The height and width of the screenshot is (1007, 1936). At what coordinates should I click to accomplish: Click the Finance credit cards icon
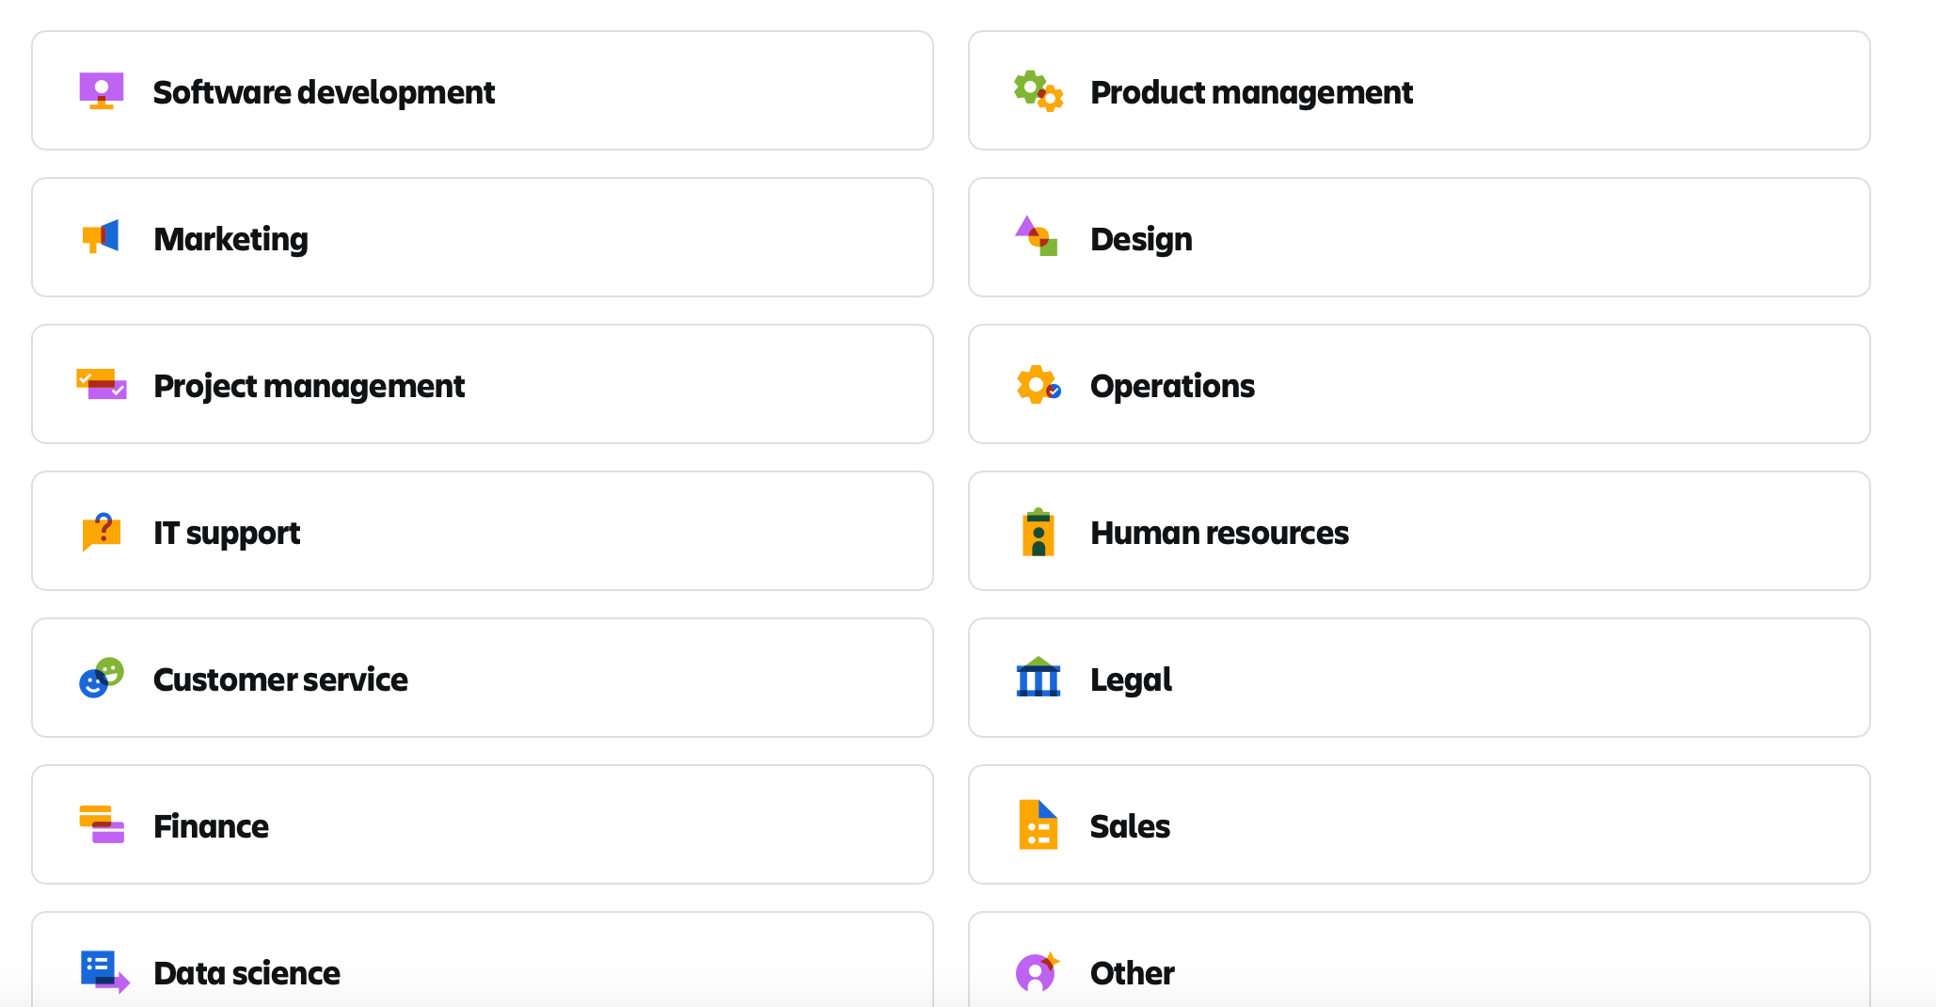pos(102,824)
